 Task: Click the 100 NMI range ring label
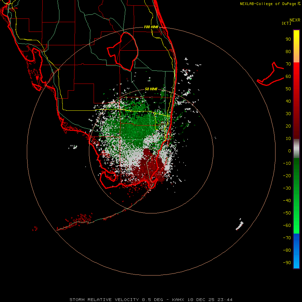click(151, 27)
